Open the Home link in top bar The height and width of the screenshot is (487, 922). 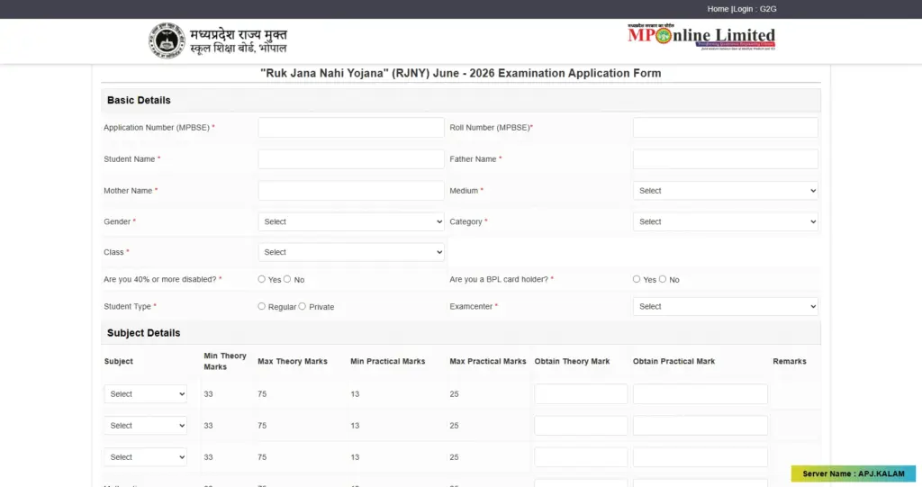coord(718,9)
